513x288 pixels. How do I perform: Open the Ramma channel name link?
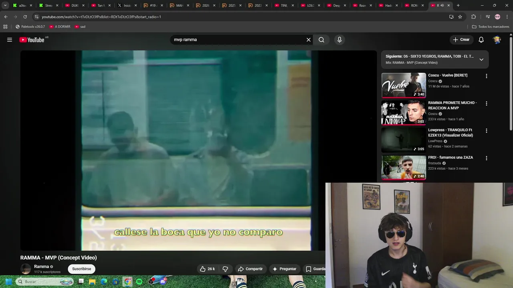point(41,266)
